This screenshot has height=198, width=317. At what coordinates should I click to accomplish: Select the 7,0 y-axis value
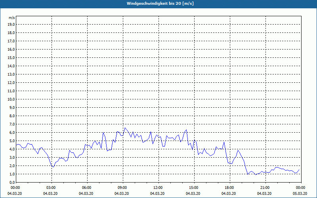click(x=12, y=124)
